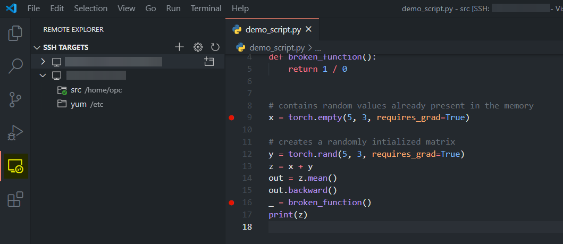Open the Run and Debug view
Image resolution: width=563 pixels, height=244 pixels.
15,133
